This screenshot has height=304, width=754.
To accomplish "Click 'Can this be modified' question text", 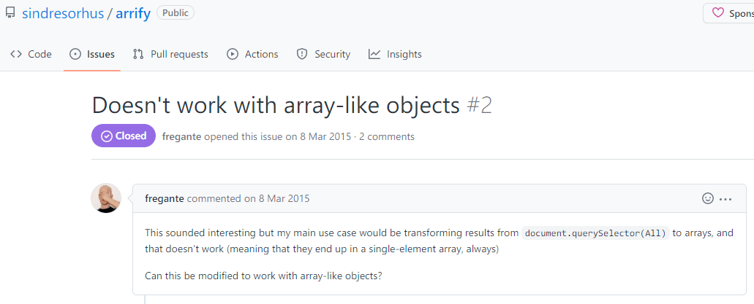I will [263, 277].
